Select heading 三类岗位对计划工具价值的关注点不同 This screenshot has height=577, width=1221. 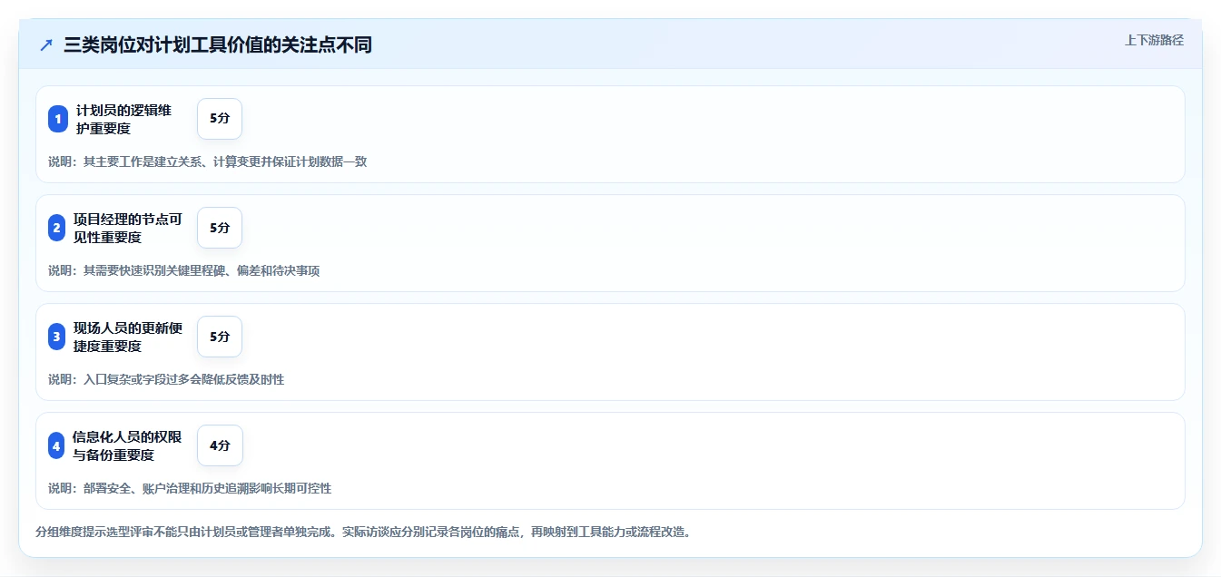pos(218,45)
